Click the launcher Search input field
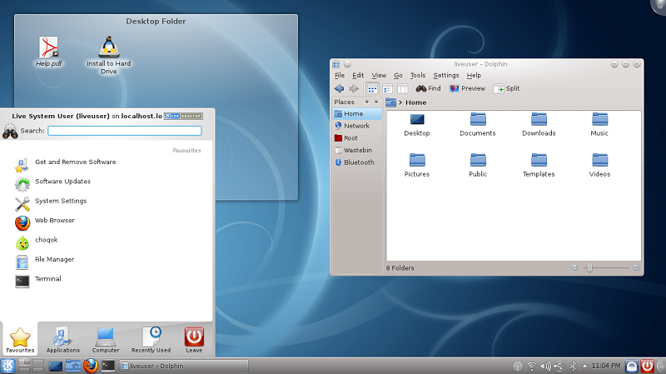This screenshot has width=666, height=374. [125, 131]
